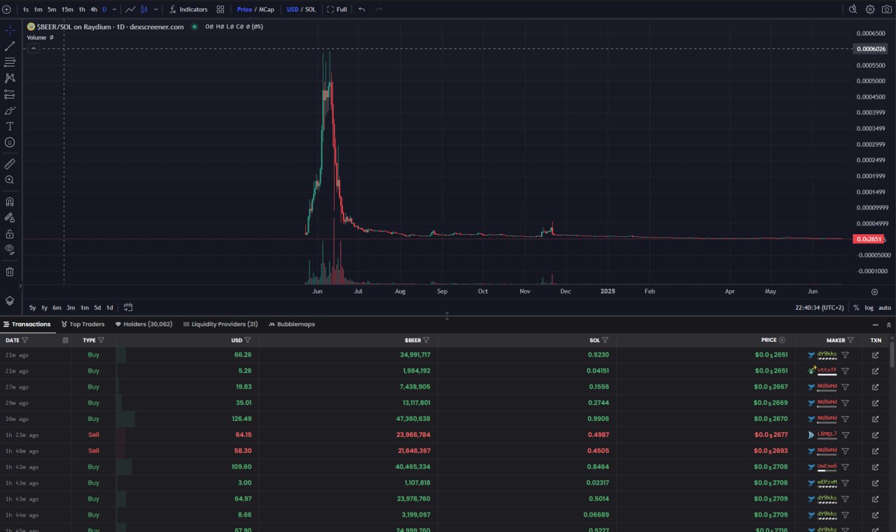Open the Indicators panel
Image resolution: width=896 pixels, height=532 pixels.
[x=188, y=9]
